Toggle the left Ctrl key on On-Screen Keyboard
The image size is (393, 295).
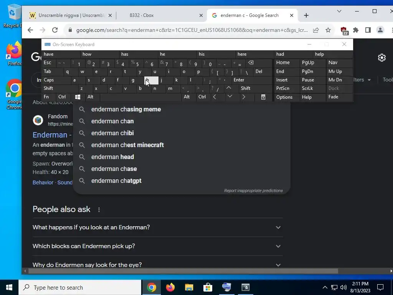64,97
